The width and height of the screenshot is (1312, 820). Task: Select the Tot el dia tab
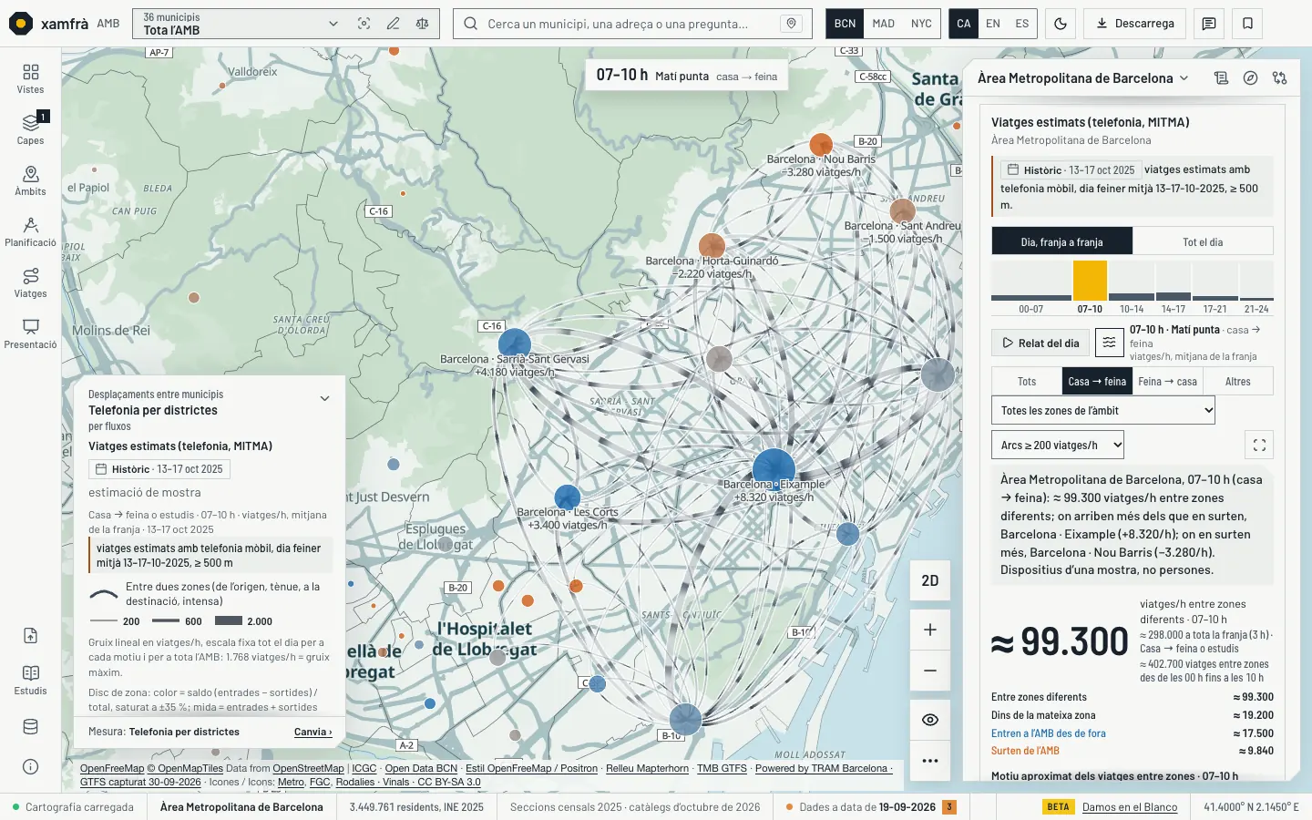(x=1203, y=242)
